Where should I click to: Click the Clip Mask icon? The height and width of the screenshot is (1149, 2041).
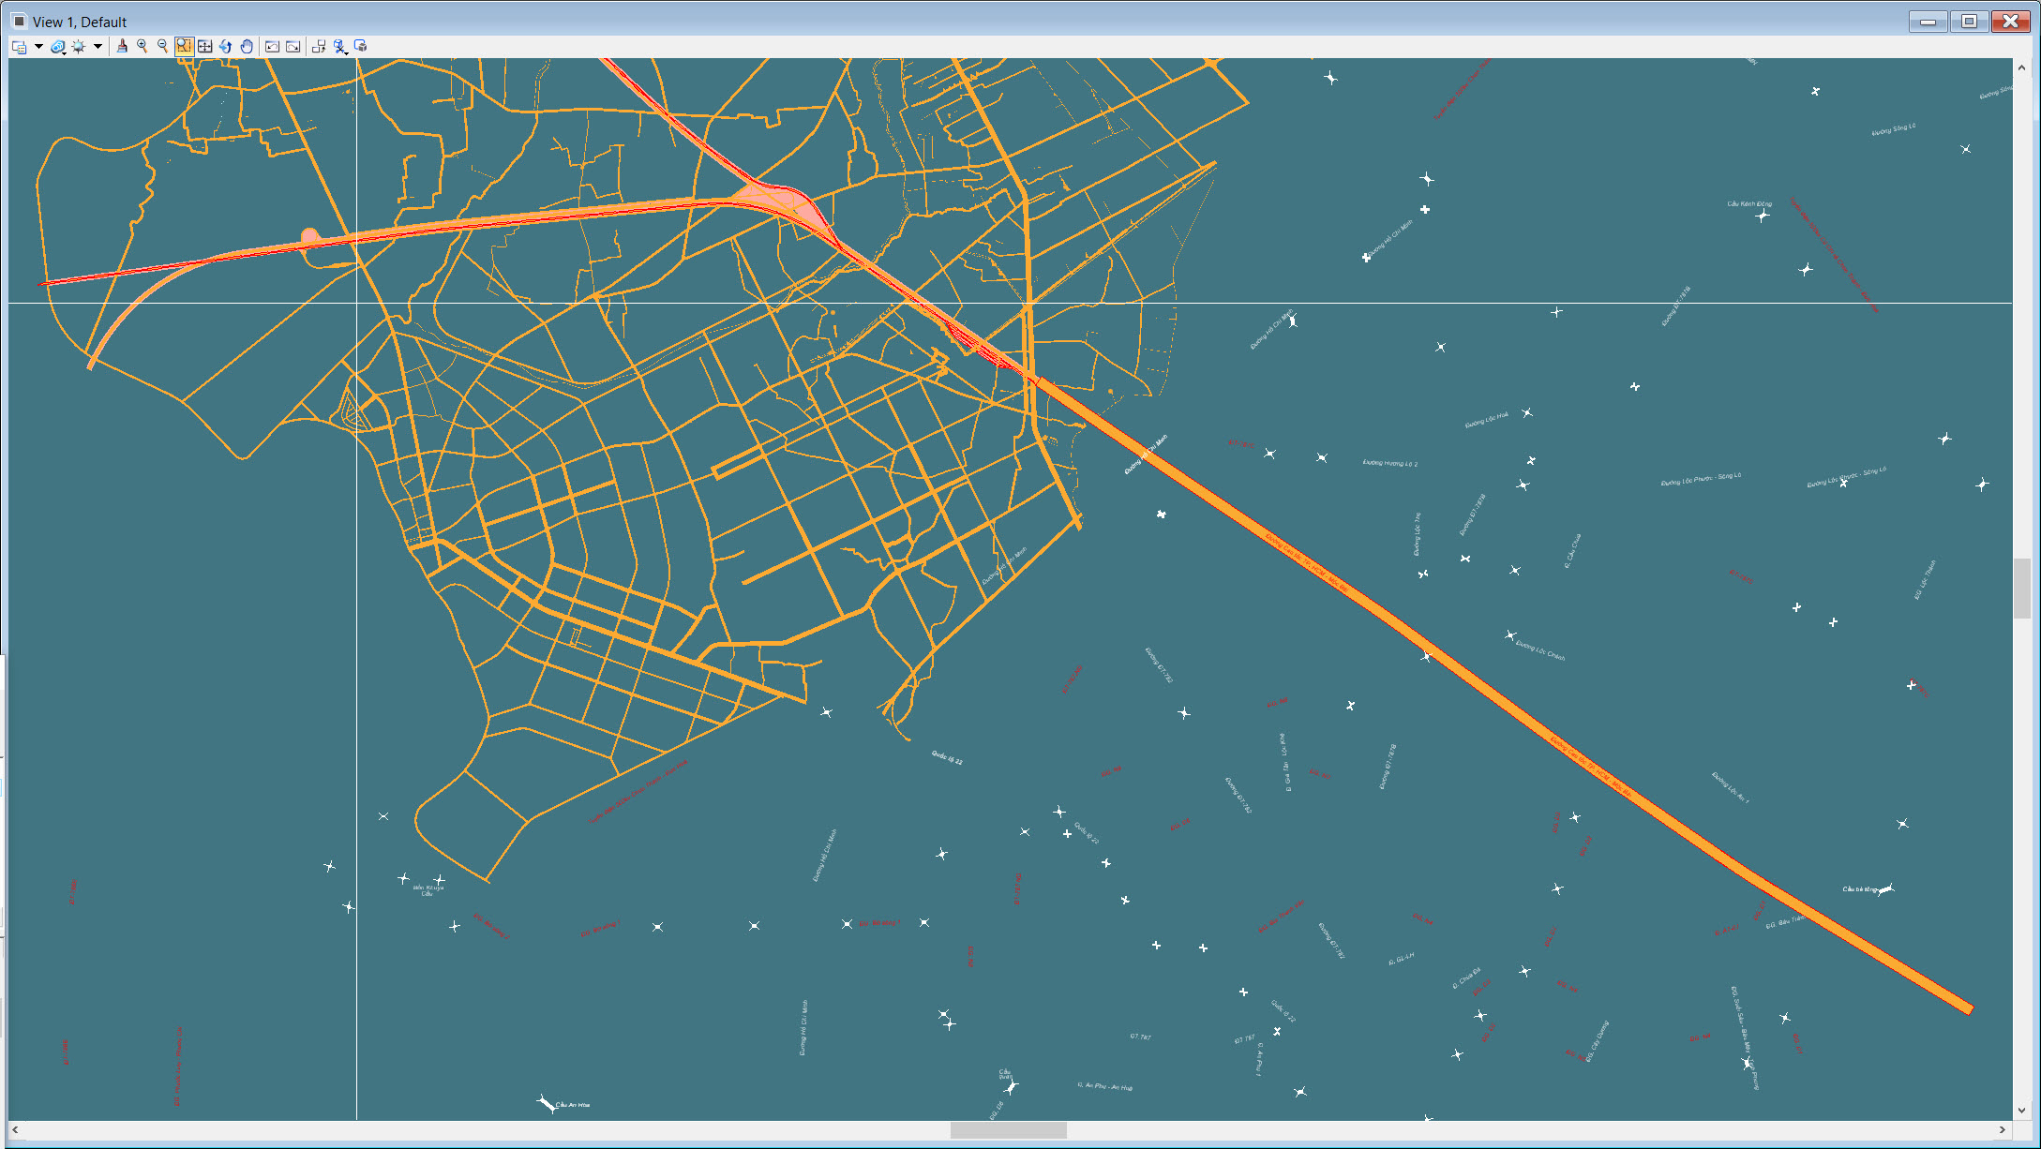361,46
